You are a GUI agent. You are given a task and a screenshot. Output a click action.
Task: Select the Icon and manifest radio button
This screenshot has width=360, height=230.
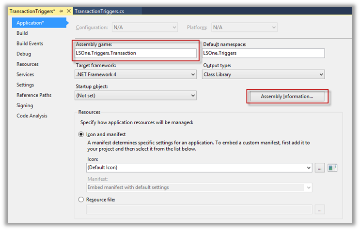point(81,134)
